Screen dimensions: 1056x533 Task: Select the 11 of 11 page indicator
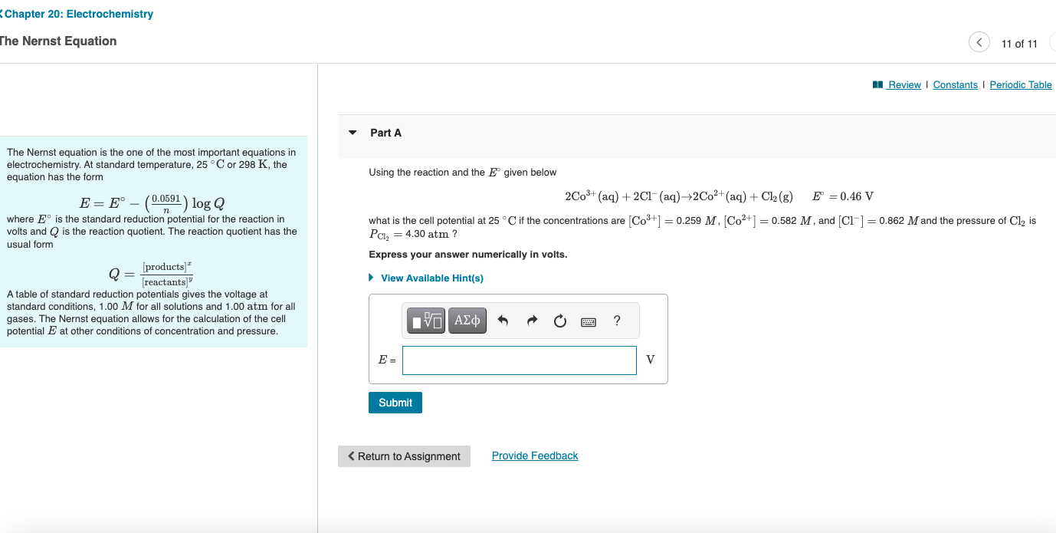click(x=1019, y=43)
